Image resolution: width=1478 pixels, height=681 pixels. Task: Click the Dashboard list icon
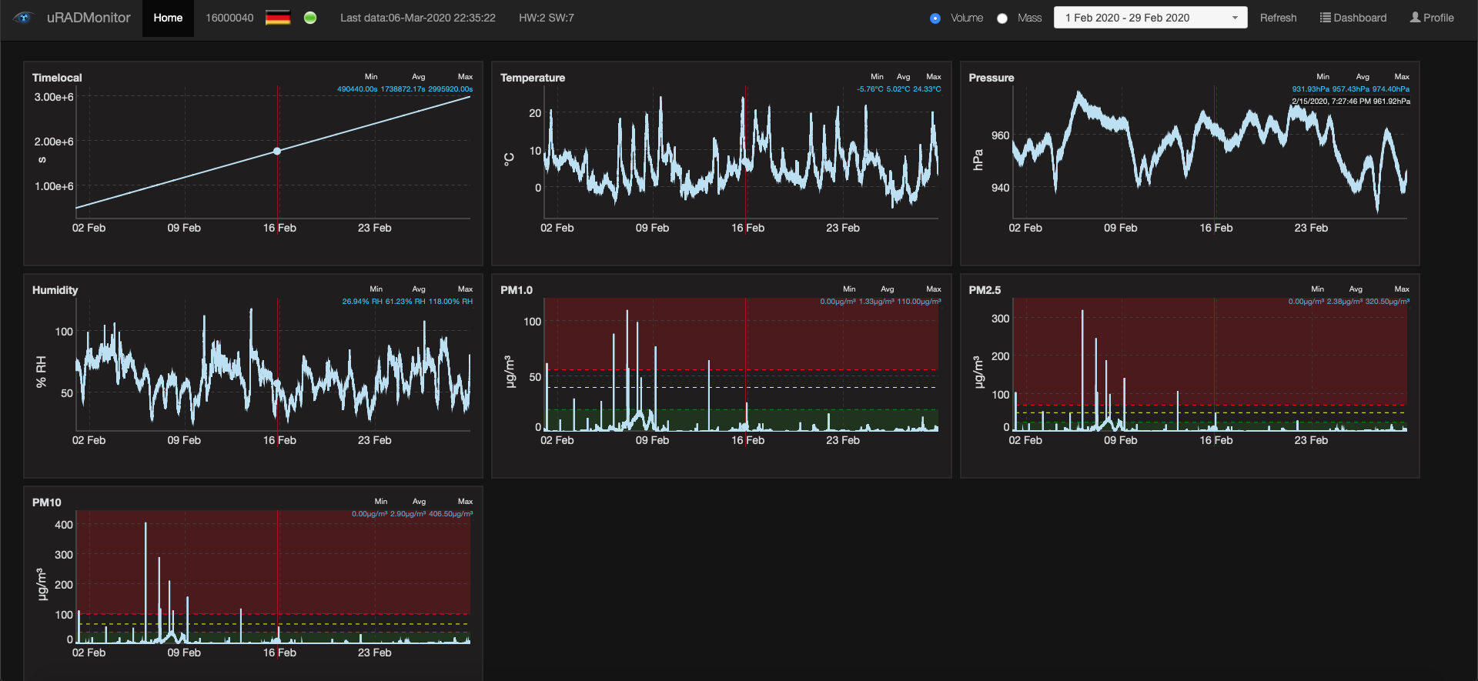1325,18
